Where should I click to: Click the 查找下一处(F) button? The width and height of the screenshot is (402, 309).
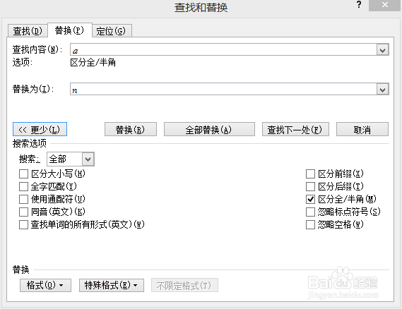click(295, 129)
